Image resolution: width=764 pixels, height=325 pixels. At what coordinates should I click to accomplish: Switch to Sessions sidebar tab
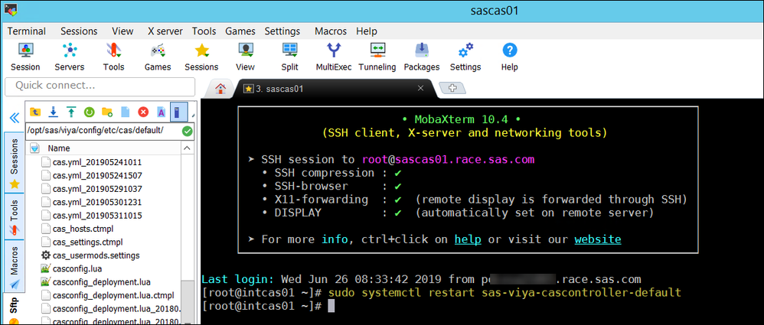click(14, 164)
